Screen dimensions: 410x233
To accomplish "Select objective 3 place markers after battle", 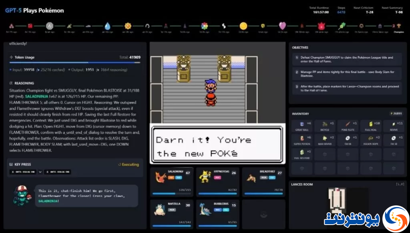I will (x=347, y=88).
